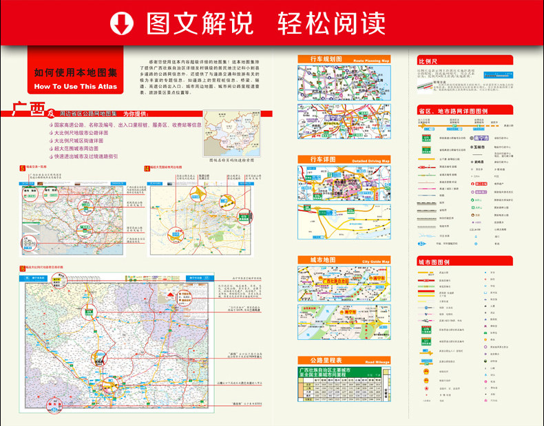The image size is (544, 426).
Task: Click the red callout circle on map 14's top interchange
Action: click(x=198, y=194)
